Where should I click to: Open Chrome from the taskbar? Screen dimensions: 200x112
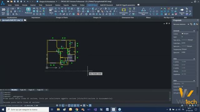[77, 110]
